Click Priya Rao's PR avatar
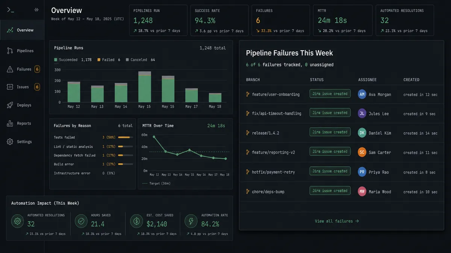451x253 pixels. (362, 172)
